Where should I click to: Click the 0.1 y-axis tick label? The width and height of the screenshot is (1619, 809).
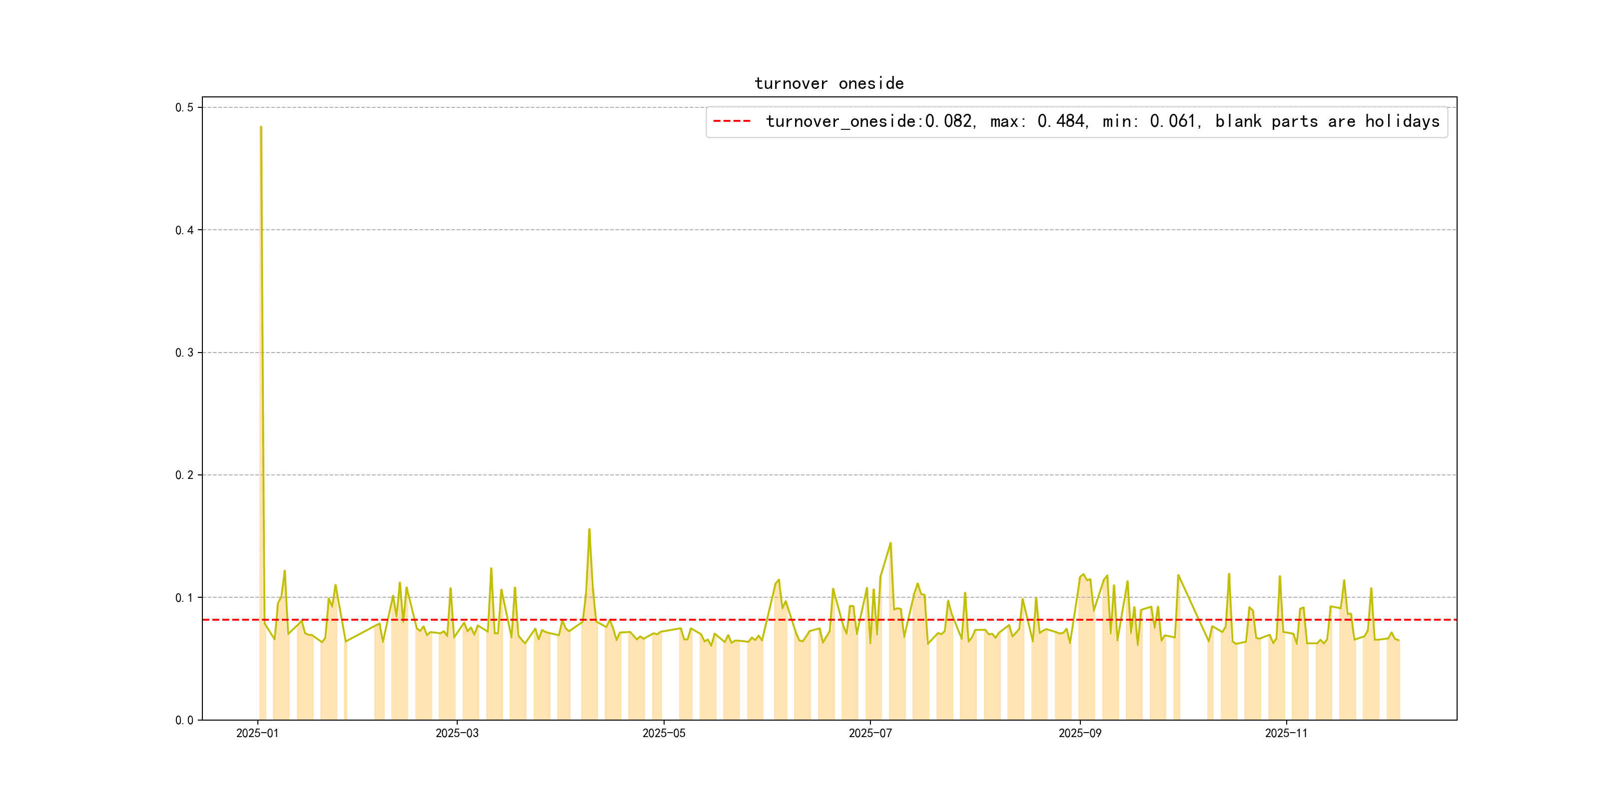click(184, 597)
